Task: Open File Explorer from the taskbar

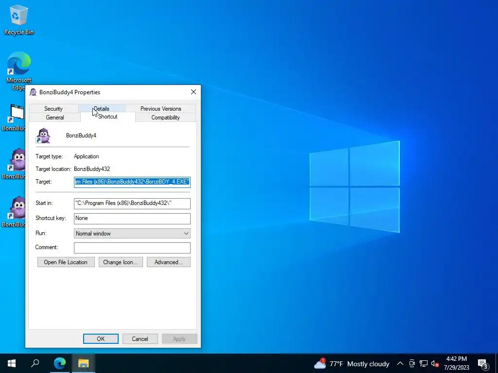Action: click(83, 363)
